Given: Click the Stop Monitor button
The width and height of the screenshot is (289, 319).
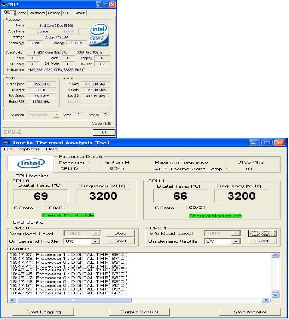Looking at the screenshot, I should click(x=250, y=312).
